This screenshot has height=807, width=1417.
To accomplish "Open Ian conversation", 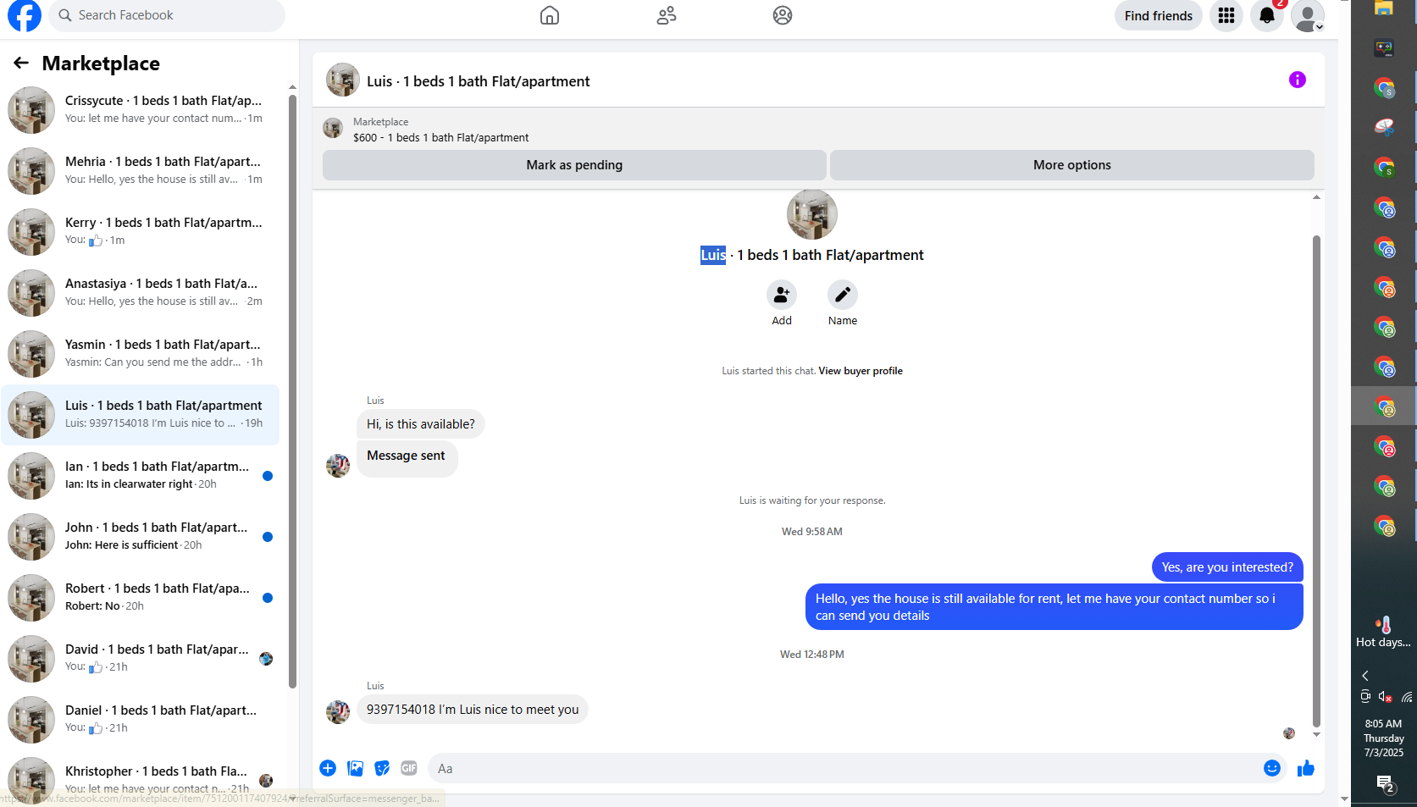I will 141,476.
